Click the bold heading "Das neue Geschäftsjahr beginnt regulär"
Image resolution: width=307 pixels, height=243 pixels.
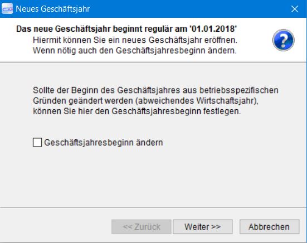click(x=101, y=29)
